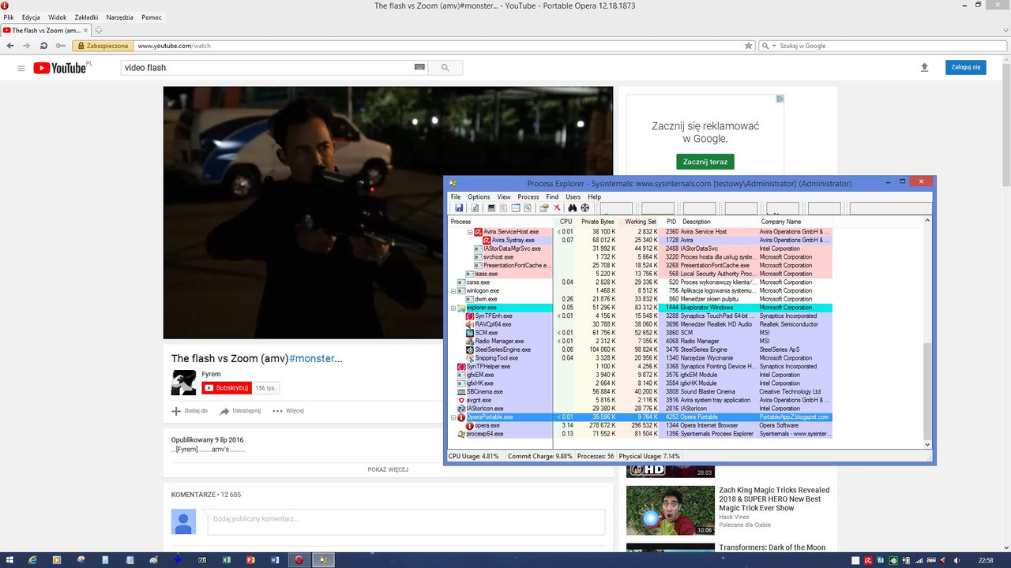Open Find menu in Process Explorer
Image resolution: width=1011 pixels, height=568 pixels.
click(x=552, y=196)
